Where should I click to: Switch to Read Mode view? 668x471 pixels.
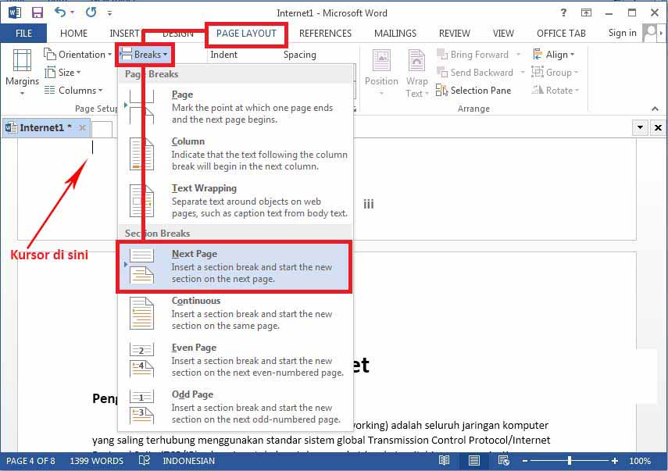pyautogui.click(x=444, y=460)
